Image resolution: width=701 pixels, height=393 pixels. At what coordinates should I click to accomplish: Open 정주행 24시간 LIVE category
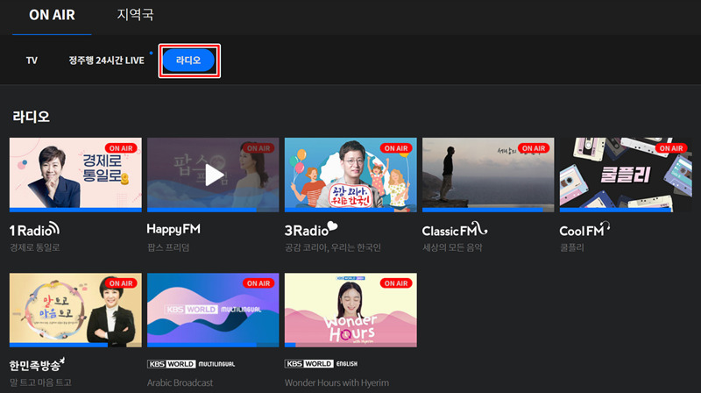[106, 61]
